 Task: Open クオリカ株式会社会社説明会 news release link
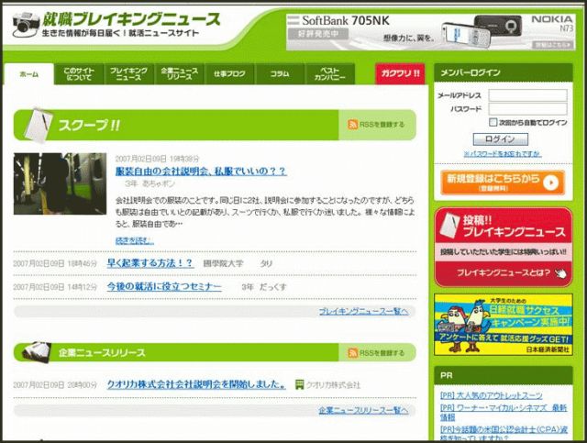196,384
